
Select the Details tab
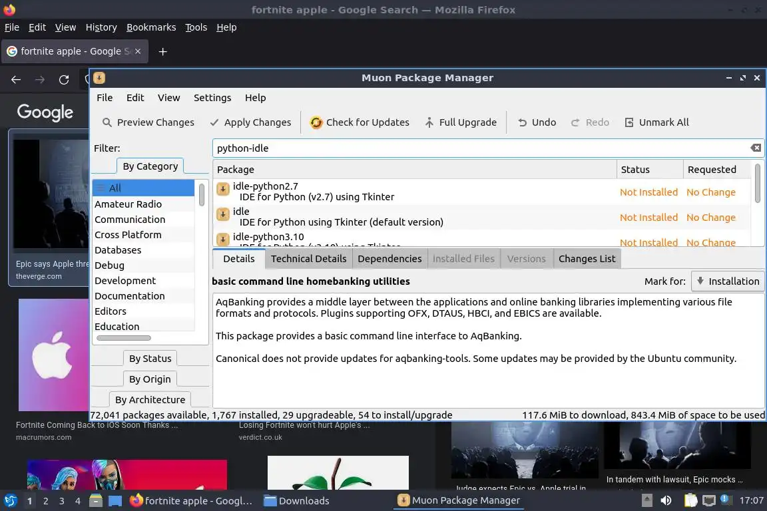[239, 259]
